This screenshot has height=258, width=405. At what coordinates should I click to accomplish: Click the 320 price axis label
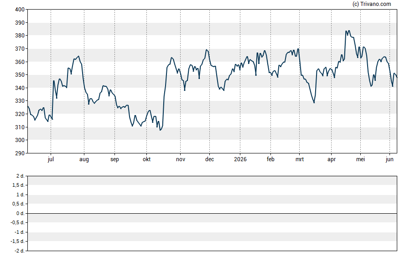(20, 114)
